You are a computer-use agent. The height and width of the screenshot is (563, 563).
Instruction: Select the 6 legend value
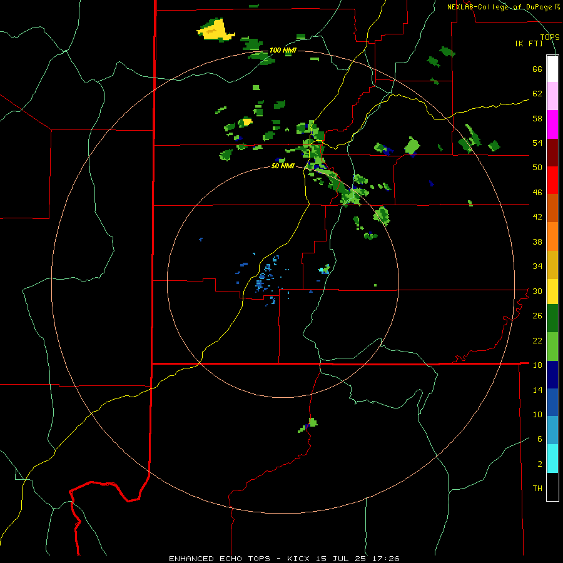[x=539, y=439]
